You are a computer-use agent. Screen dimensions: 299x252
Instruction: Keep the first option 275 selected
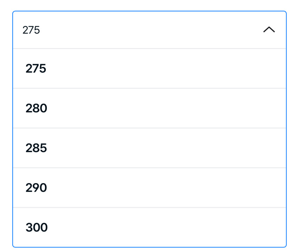click(36, 69)
